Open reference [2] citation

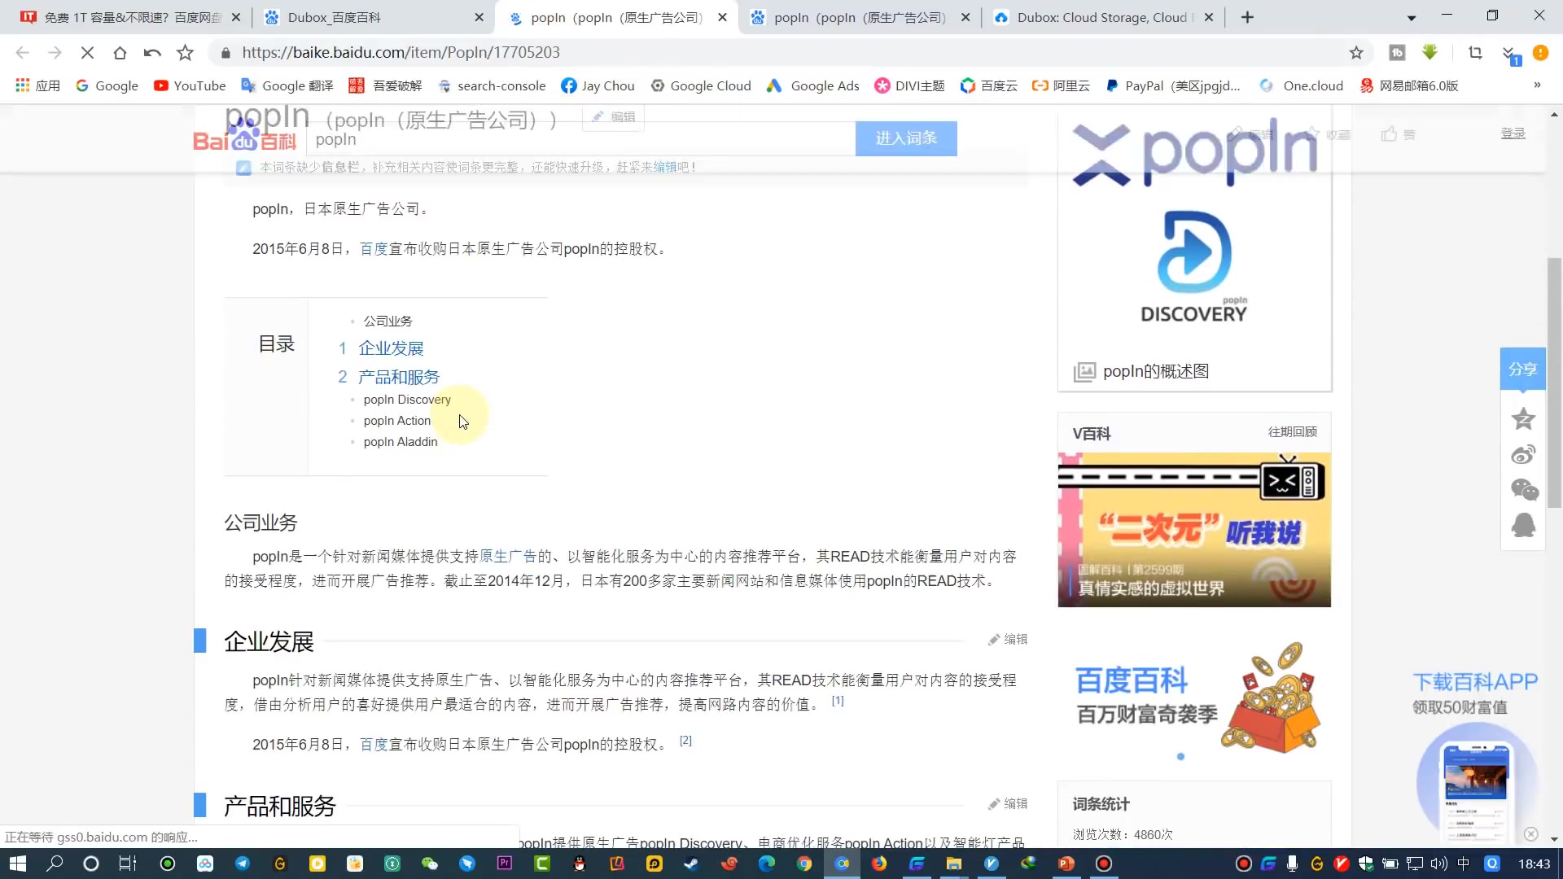pos(685,741)
